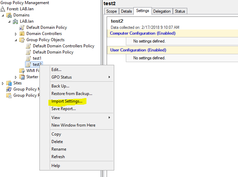Click the WMI Filters folder icon

[x=22, y=71]
